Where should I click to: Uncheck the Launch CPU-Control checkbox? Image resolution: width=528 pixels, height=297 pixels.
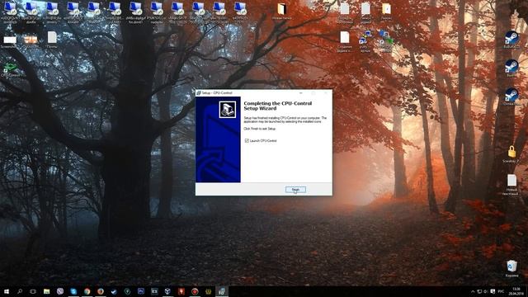point(247,141)
